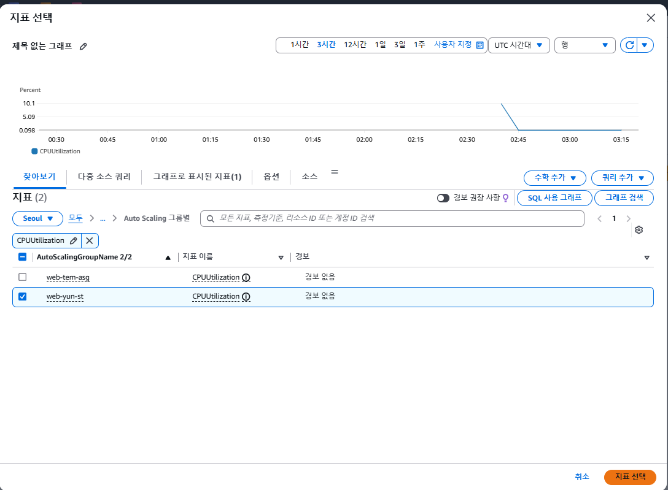The width and height of the screenshot is (668, 490).
Task: Click 경보 없음 in the web-tem-asg row
Action: (320, 277)
